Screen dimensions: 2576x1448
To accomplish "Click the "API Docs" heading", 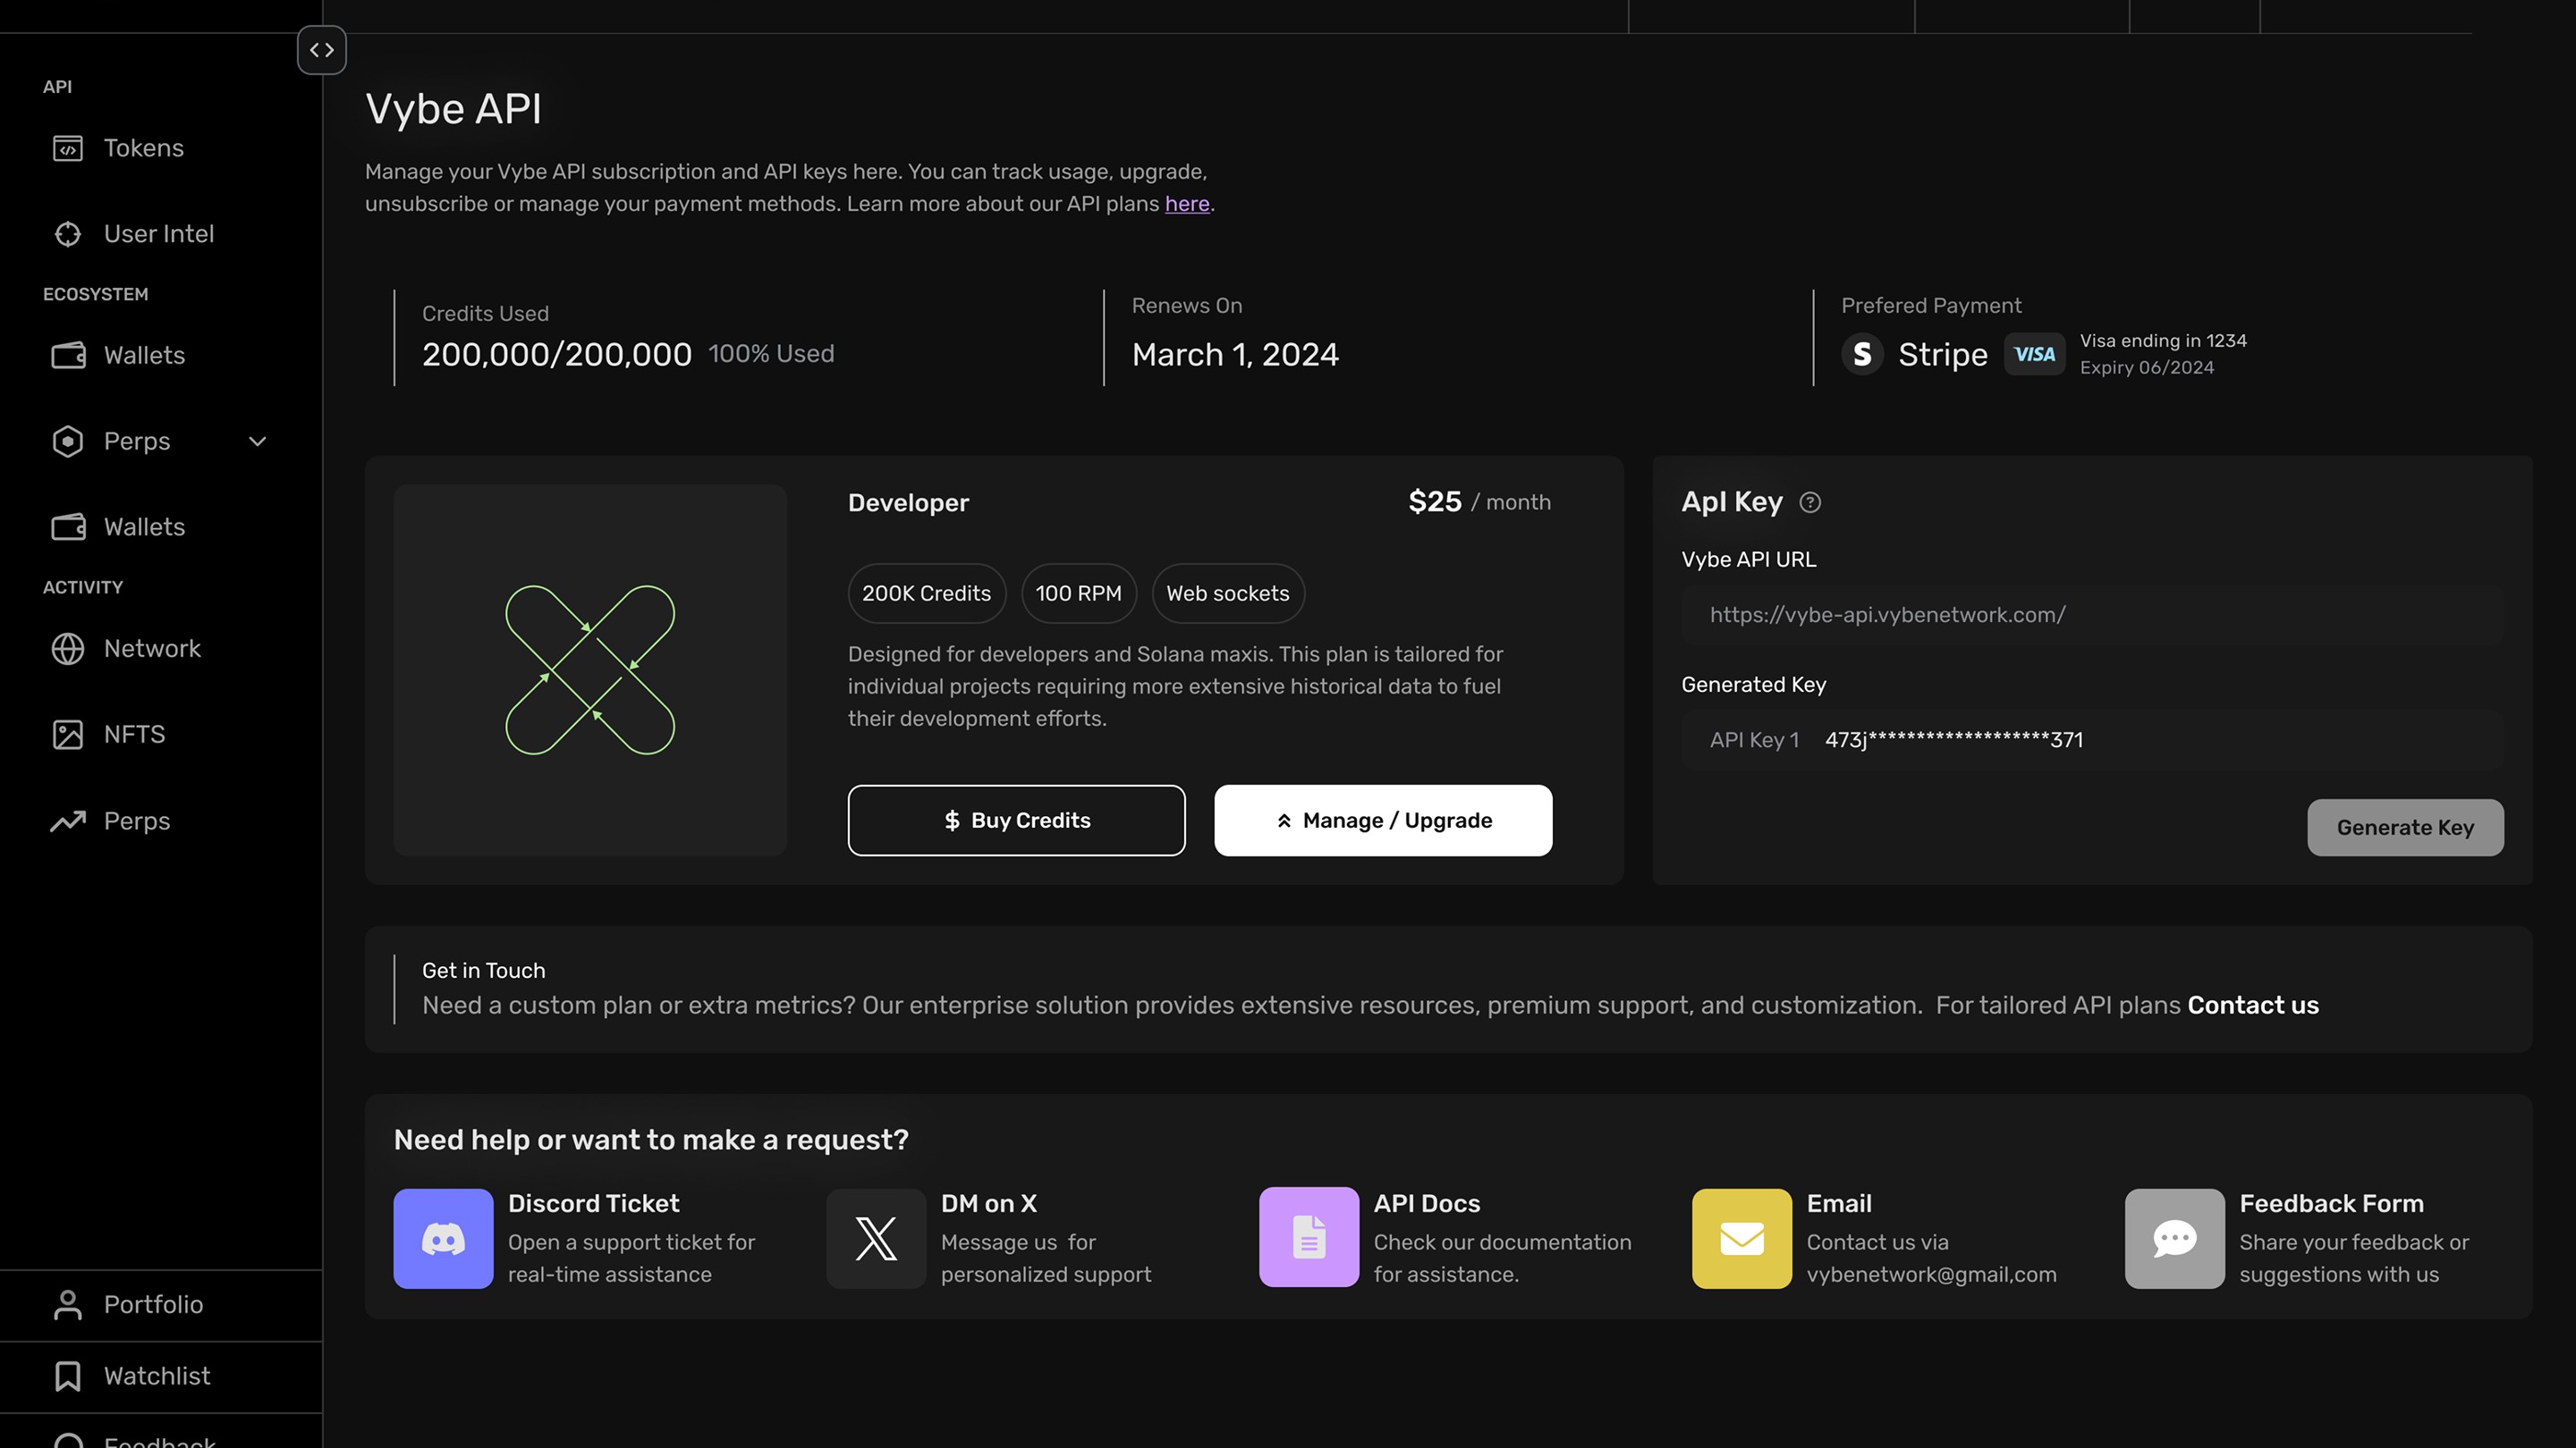I will coord(1427,1204).
